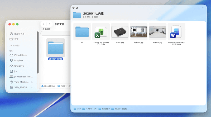Click the share icon in Quick Look window
211x117 pixels.
click(203, 8)
